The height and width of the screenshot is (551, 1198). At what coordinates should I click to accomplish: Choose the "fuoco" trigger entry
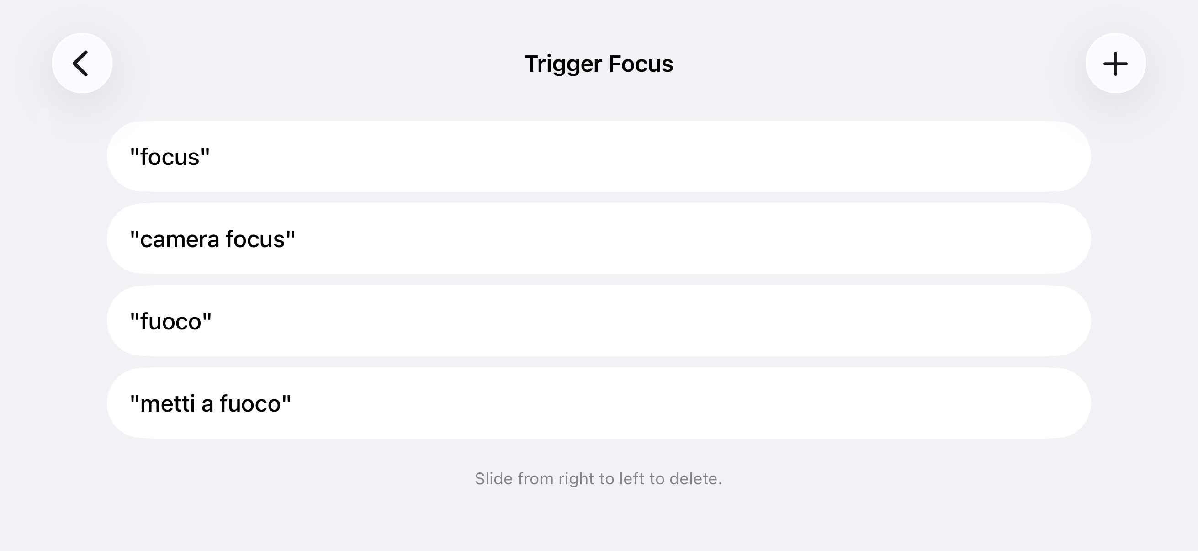pyautogui.click(x=599, y=321)
